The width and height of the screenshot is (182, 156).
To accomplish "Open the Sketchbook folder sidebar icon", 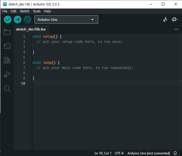I will pyautogui.click(x=7, y=32).
